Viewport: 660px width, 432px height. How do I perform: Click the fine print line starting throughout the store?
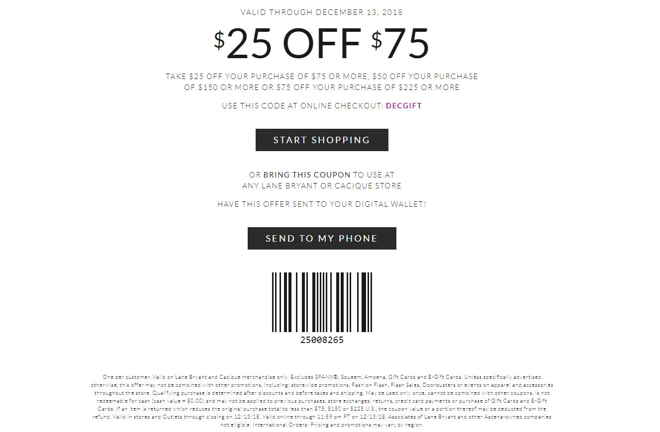pos(322,393)
